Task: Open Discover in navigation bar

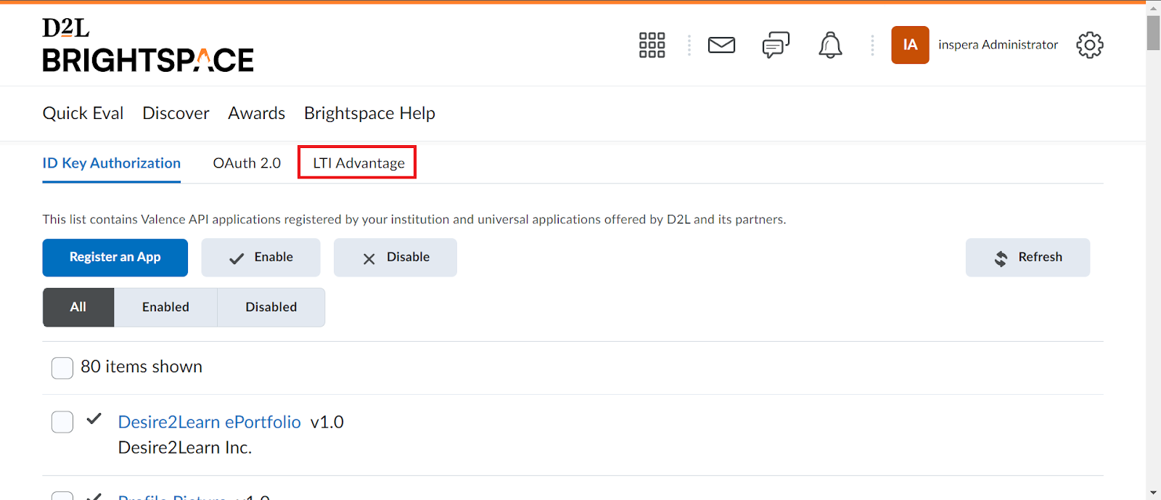Action: click(x=176, y=113)
